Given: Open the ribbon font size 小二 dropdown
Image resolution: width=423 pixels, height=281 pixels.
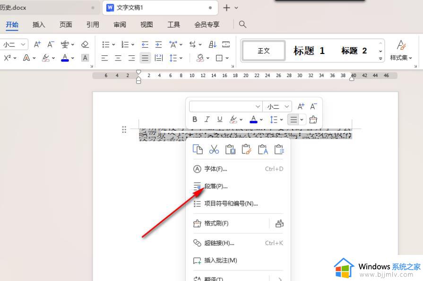Looking at the screenshot, I should [23, 44].
